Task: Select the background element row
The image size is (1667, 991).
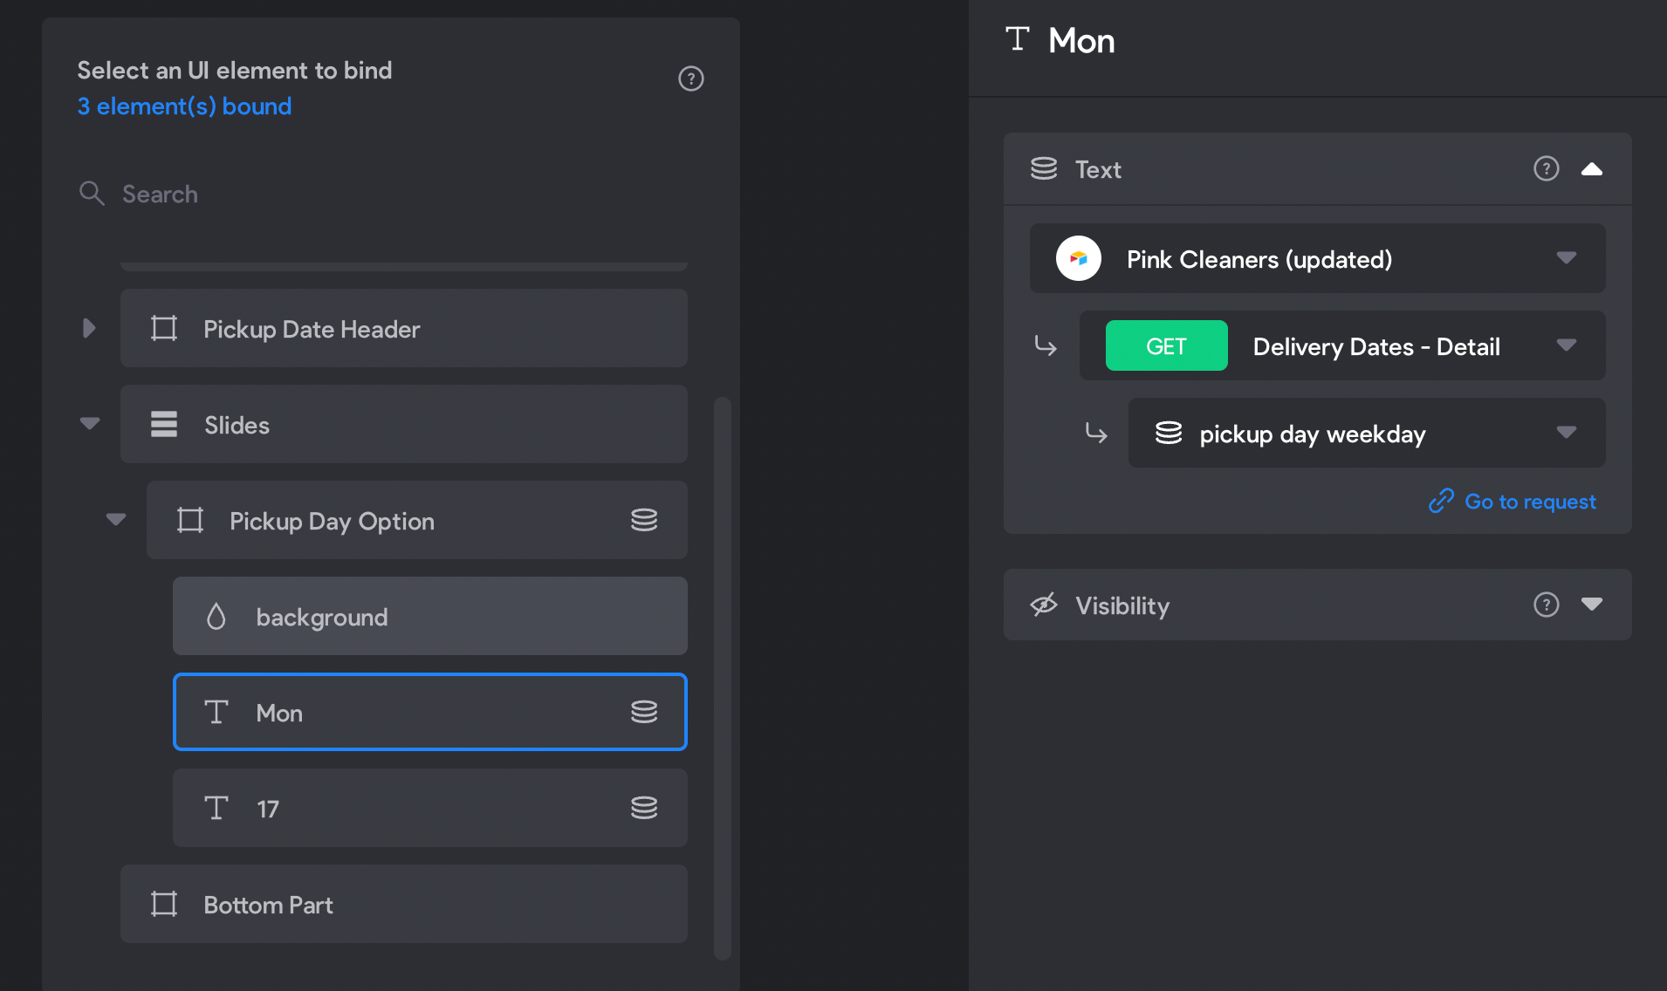Action: coord(429,616)
